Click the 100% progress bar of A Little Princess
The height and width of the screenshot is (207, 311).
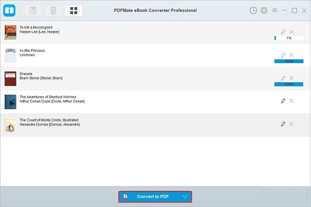[289, 61]
